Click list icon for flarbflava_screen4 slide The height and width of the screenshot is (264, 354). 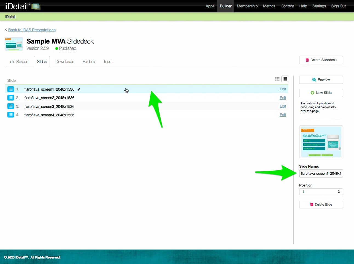pyautogui.click(x=11, y=114)
